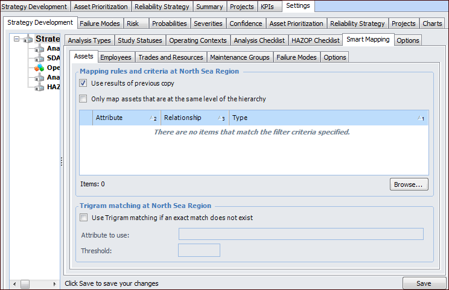Click the sort indicator on the Type column
This screenshot has width=449, height=290.
coord(421,118)
